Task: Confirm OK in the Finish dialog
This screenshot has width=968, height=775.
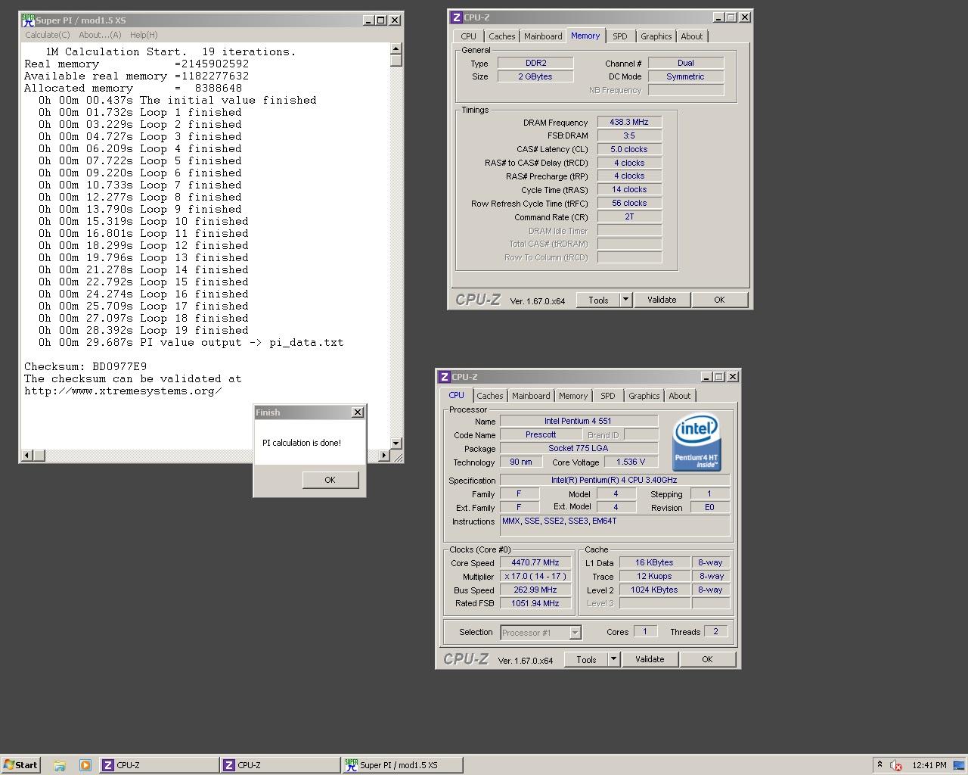Action: pos(330,480)
